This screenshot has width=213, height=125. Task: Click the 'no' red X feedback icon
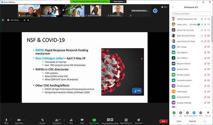181,113
